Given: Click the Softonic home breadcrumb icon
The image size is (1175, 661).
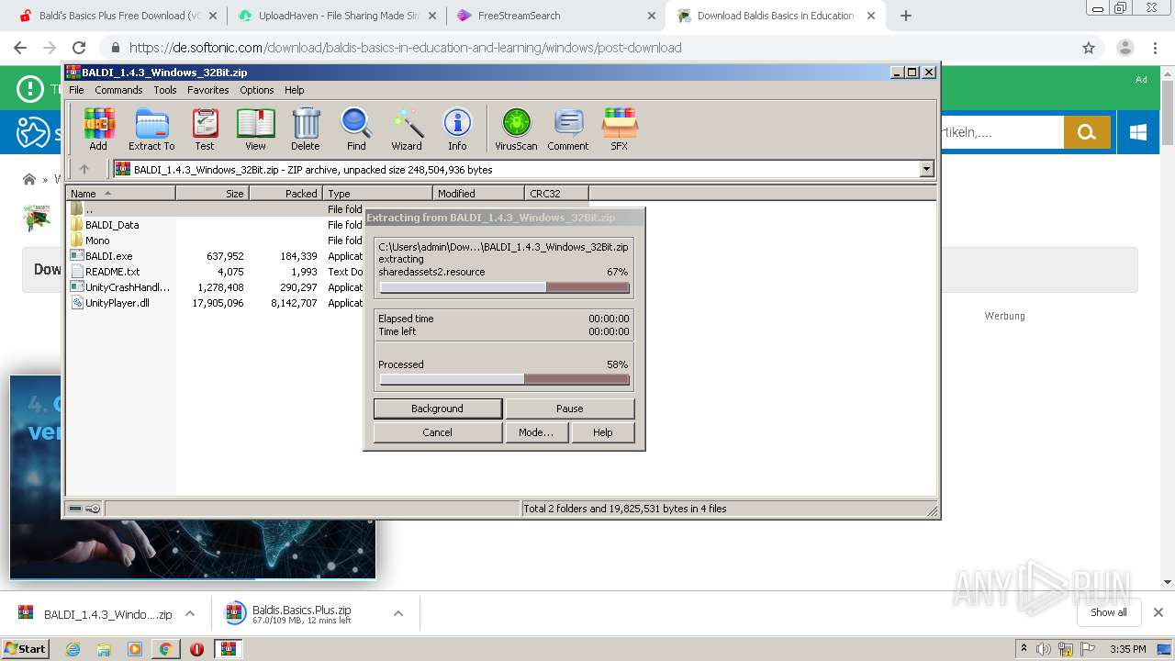Looking at the screenshot, I should coord(29,179).
